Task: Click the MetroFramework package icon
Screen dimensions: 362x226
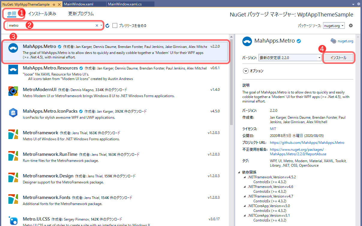Action: (x=13, y=134)
